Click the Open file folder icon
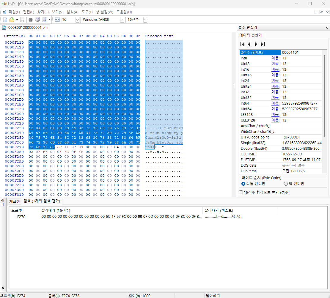 click(12, 20)
